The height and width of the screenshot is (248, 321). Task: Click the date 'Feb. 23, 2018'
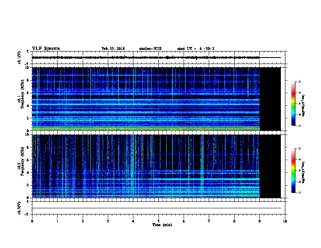pyautogui.click(x=113, y=49)
